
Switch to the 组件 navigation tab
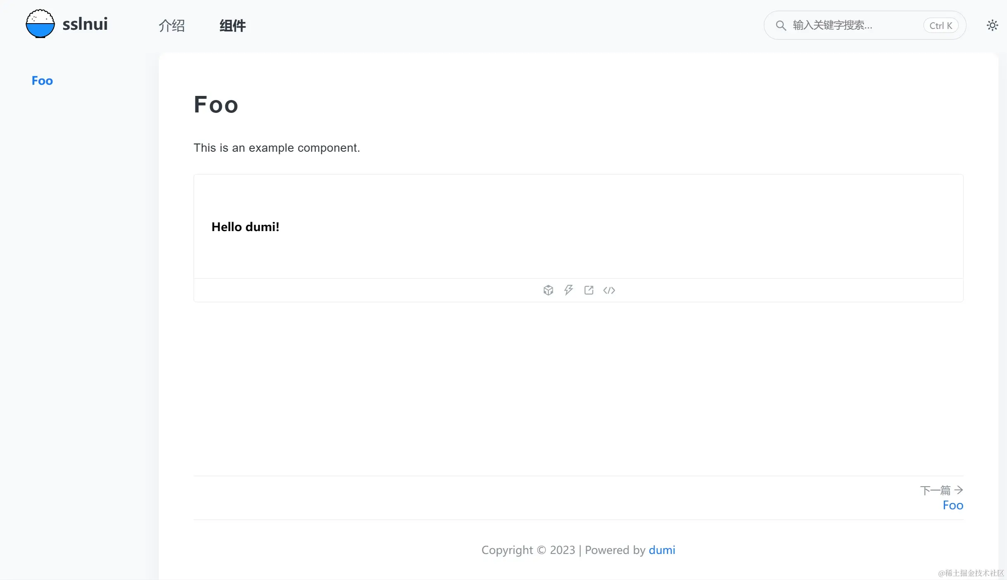232,26
